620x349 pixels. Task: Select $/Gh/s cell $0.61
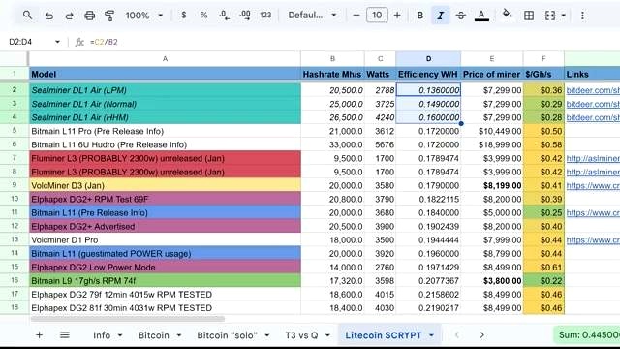click(x=543, y=268)
